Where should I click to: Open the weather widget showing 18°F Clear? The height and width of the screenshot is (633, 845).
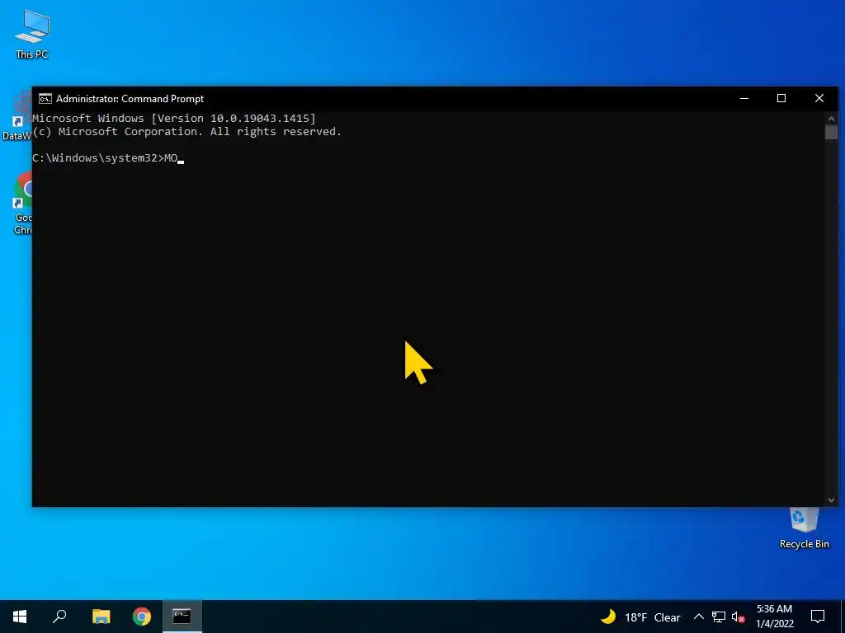640,617
